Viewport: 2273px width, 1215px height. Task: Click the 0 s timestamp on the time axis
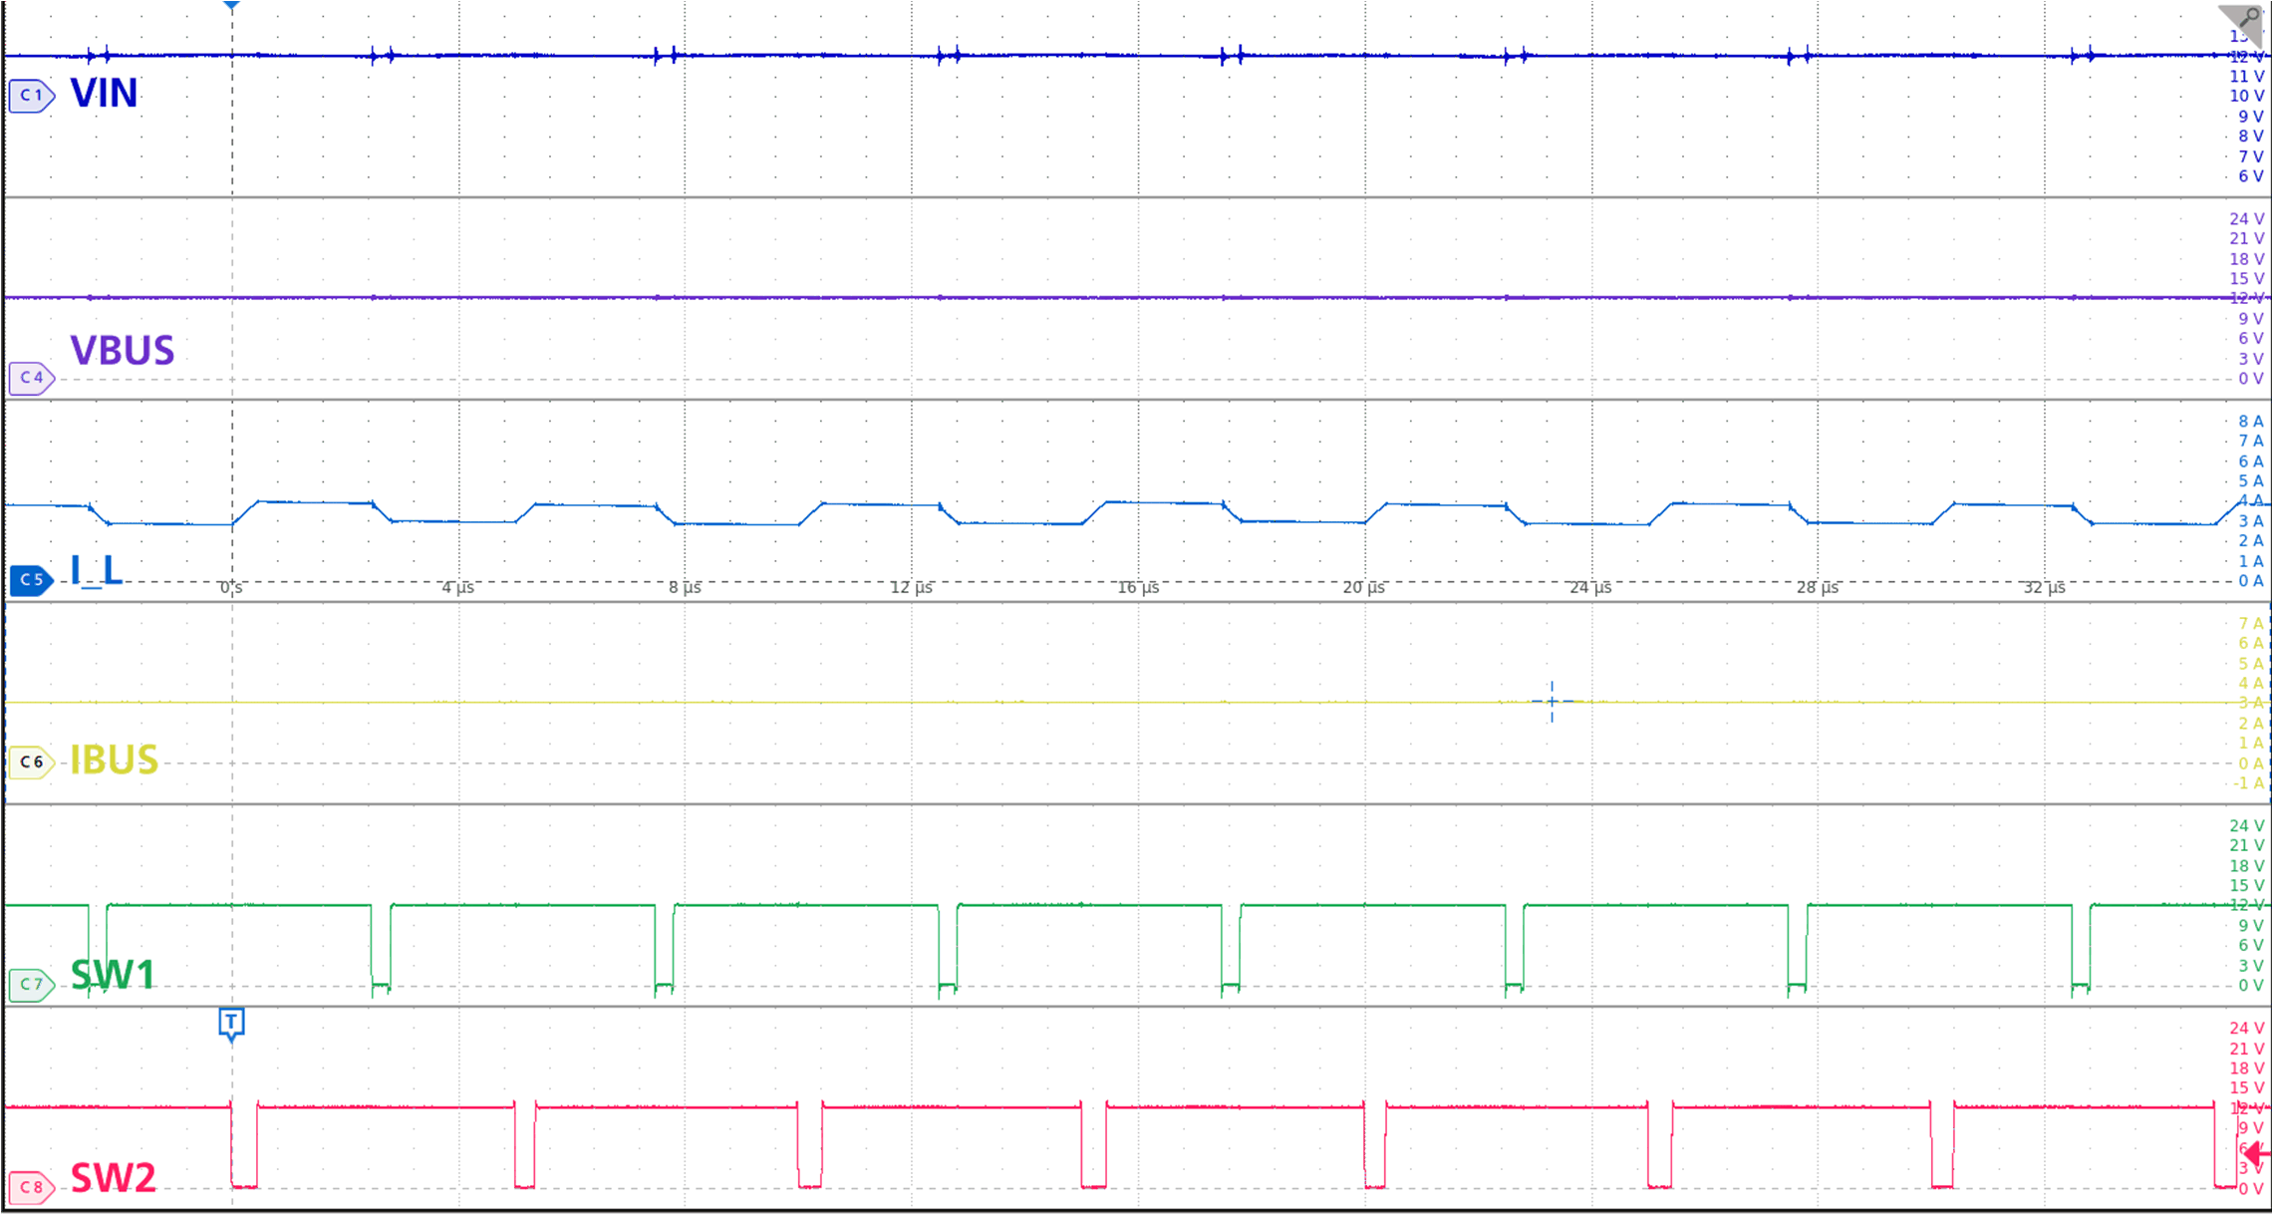click(x=229, y=588)
